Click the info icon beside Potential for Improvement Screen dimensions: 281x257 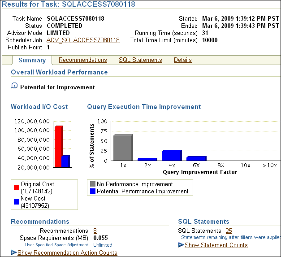[x=14, y=86]
